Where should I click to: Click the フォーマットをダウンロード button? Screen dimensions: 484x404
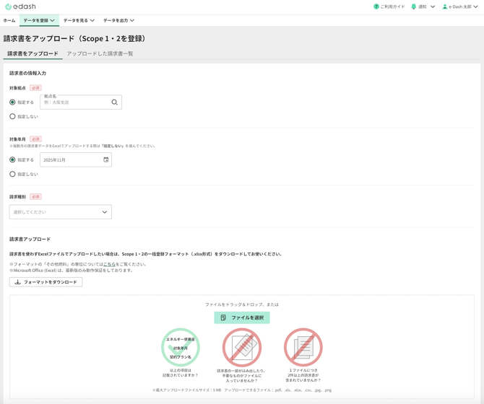click(46, 282)
